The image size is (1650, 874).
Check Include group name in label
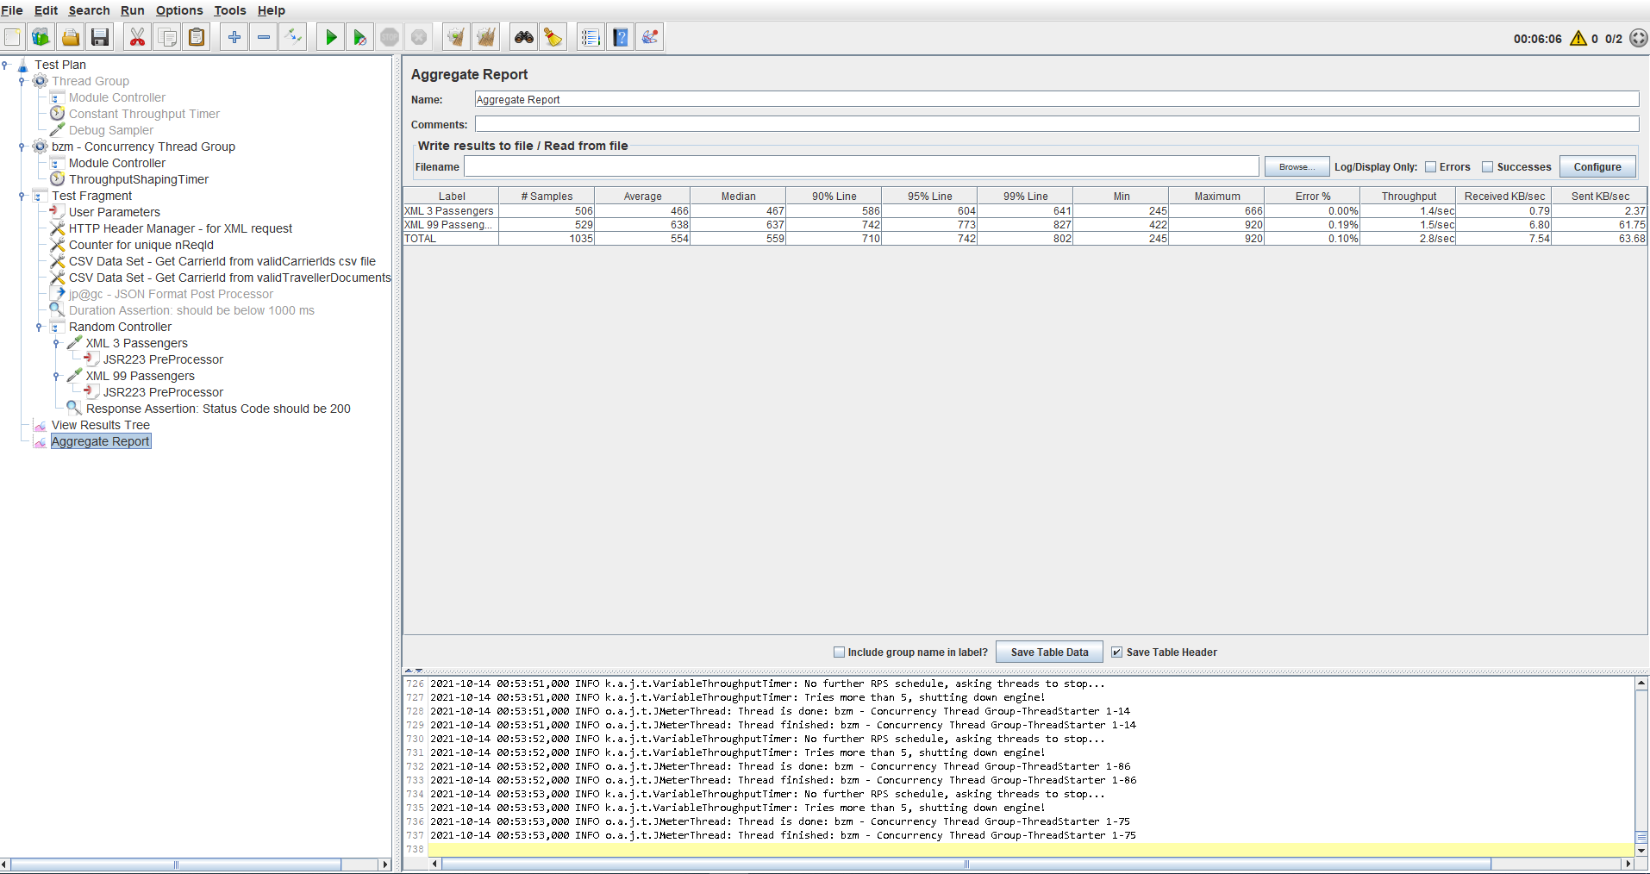click(839, 652)
